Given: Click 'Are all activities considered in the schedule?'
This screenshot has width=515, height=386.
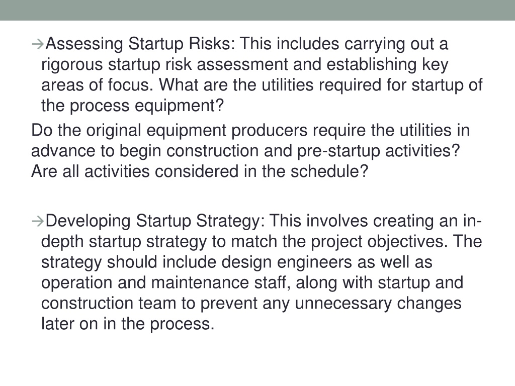Looking at the screenshot, I should [200, 172].
